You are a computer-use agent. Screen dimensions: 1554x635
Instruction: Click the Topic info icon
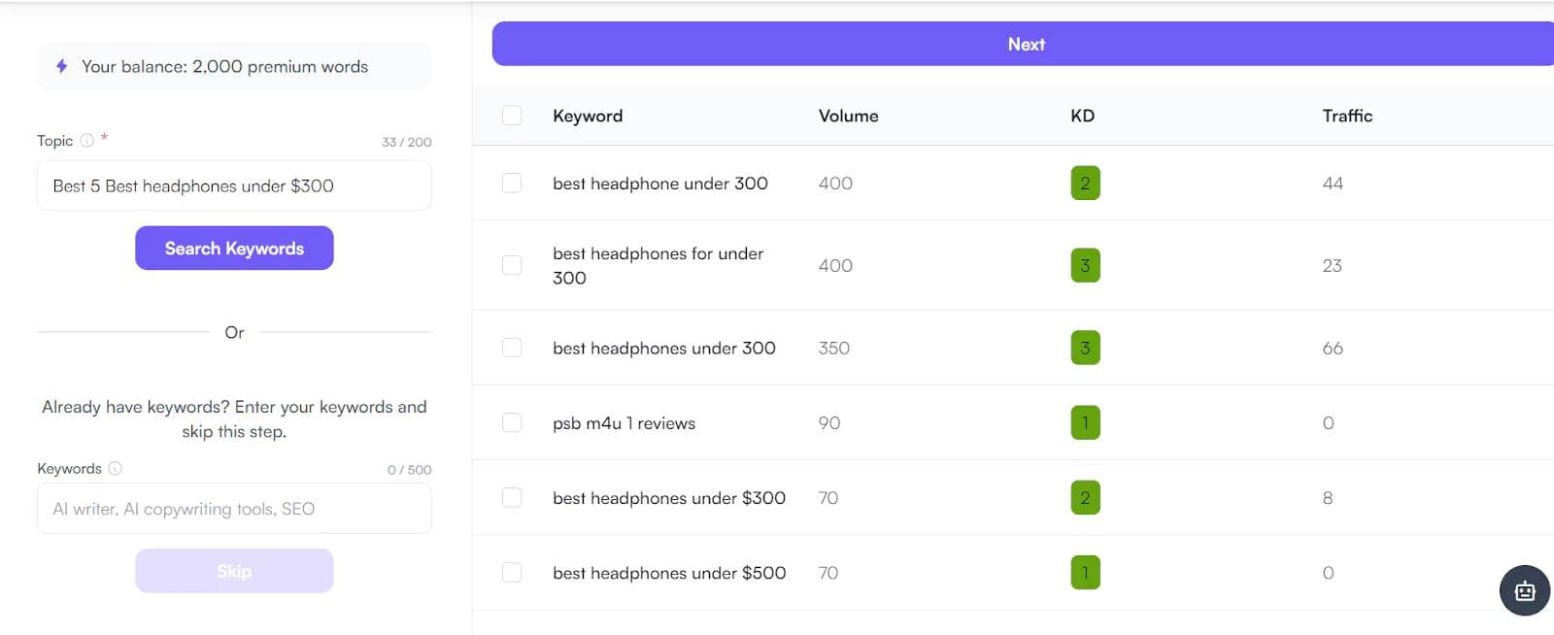(x=87, y=141)
